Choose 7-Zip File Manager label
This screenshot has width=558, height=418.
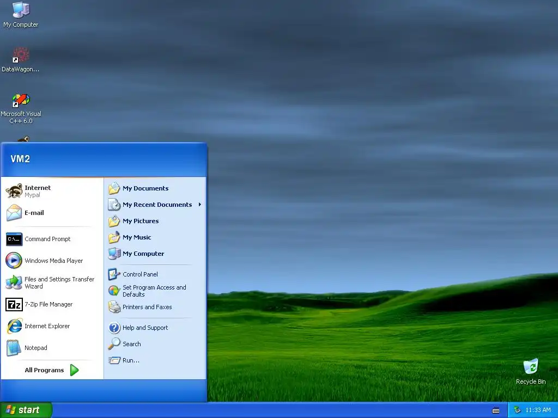(x=48, y=304)
